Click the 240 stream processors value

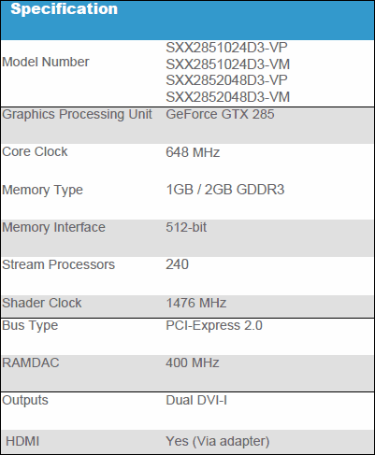tap(177, 264)
